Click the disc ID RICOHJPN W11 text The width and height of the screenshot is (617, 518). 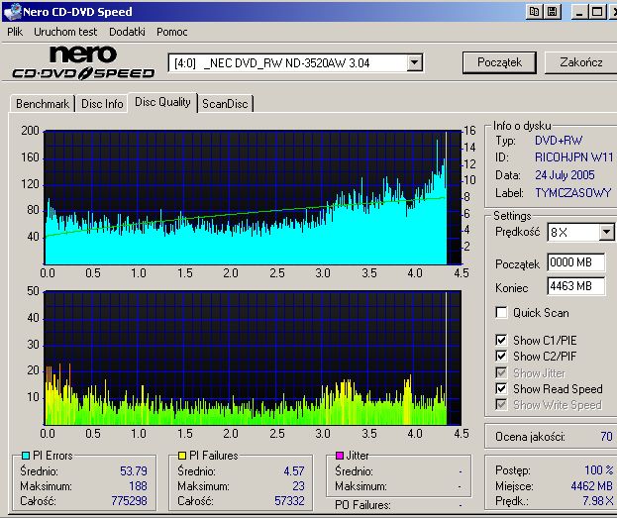(573, 157)
